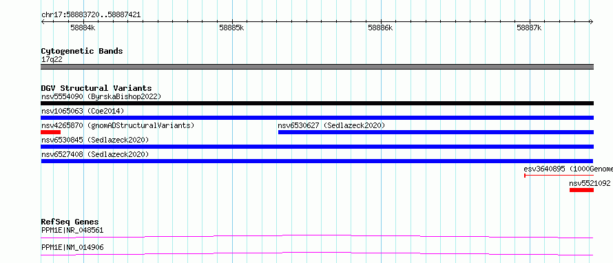
Task: Click the black bar of nsv5554090
Action: point(317,103)
